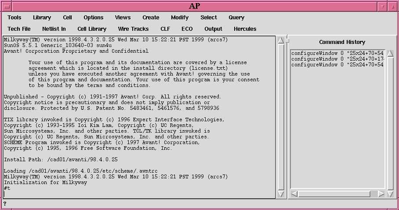Click the pane divider sash handle
Viewport: 399px width, 210px height.
tap(287, 40)
